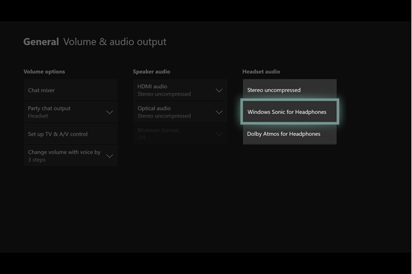Click the Headset audio section label
The image size is (412, 274).
261,72
